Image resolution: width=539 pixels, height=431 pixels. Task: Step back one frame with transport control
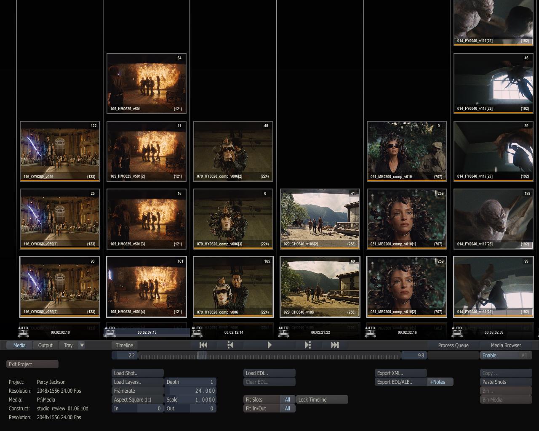click(230, 345)
